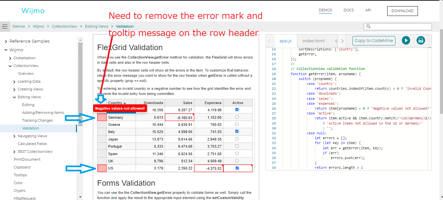
Task: Open the DEMOS menu item
Action: click(x=325, y=10)
